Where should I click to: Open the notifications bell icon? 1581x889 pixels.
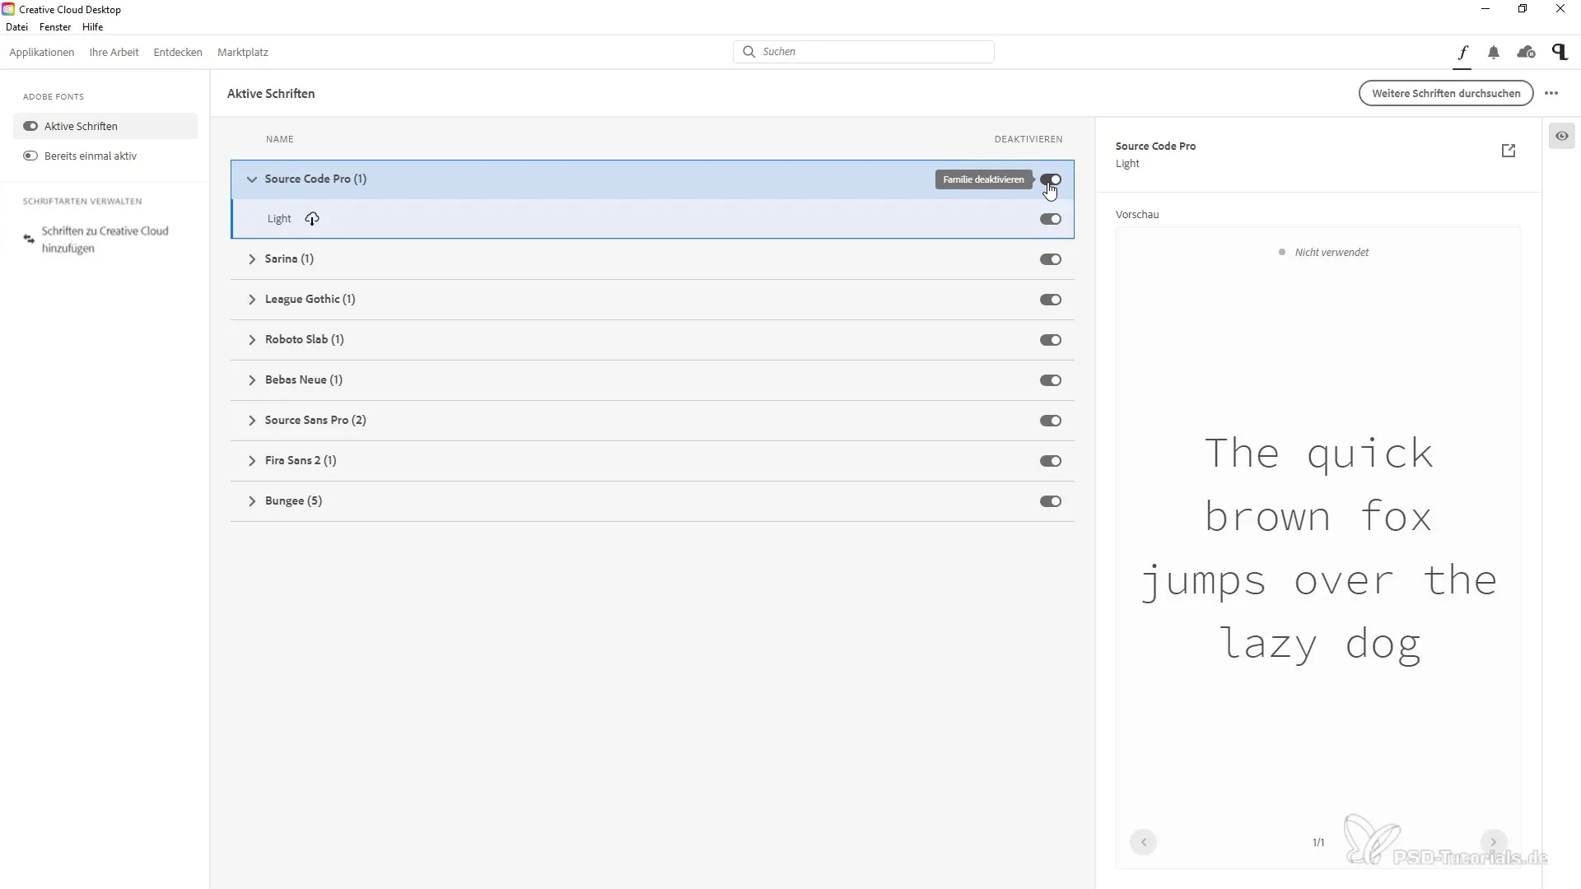(x=1494, y=53)
